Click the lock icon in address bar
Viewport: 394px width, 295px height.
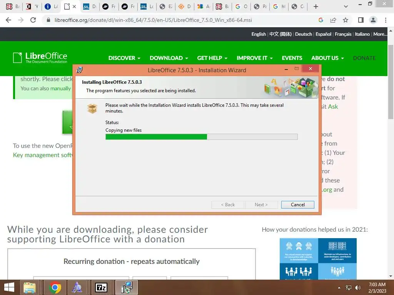click(x=48, y=20)
